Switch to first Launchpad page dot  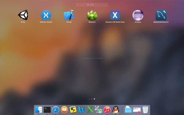[89, 99]
